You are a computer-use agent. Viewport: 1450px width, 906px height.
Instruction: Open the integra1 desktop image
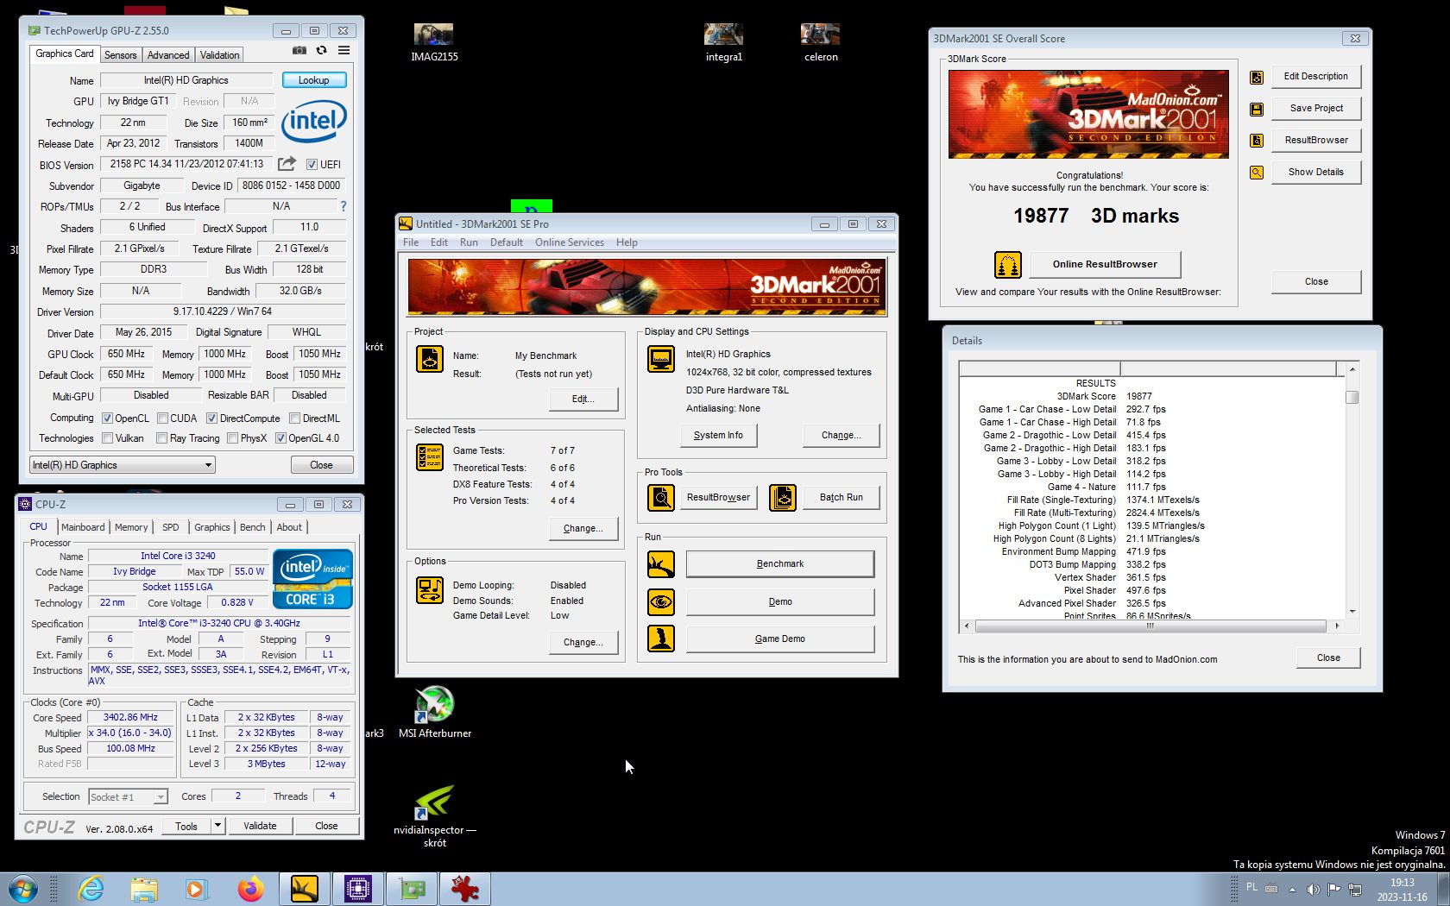723,42
